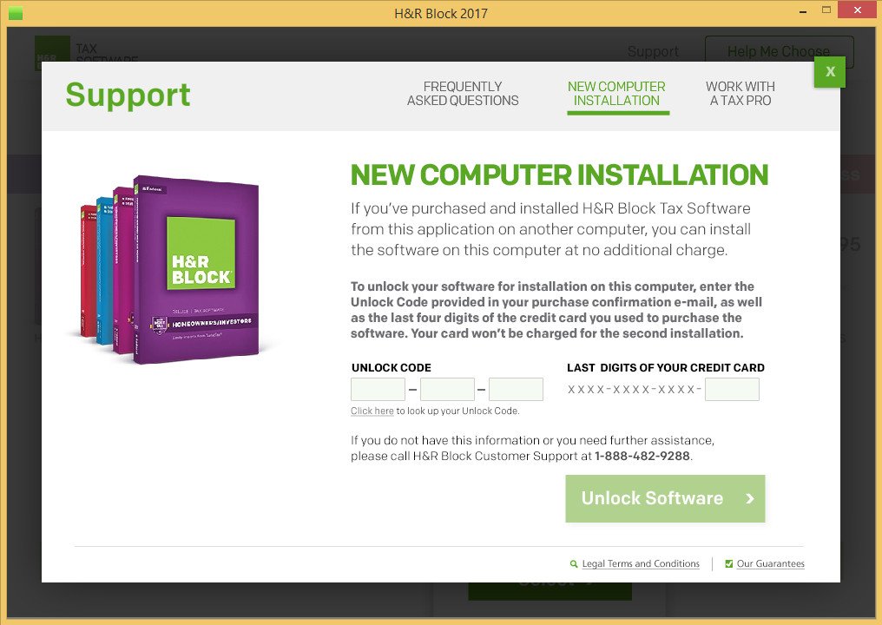Open the Frequently Asked Questions tab
The height and width of the screenshot is (625, 882).
click(463, 94)
